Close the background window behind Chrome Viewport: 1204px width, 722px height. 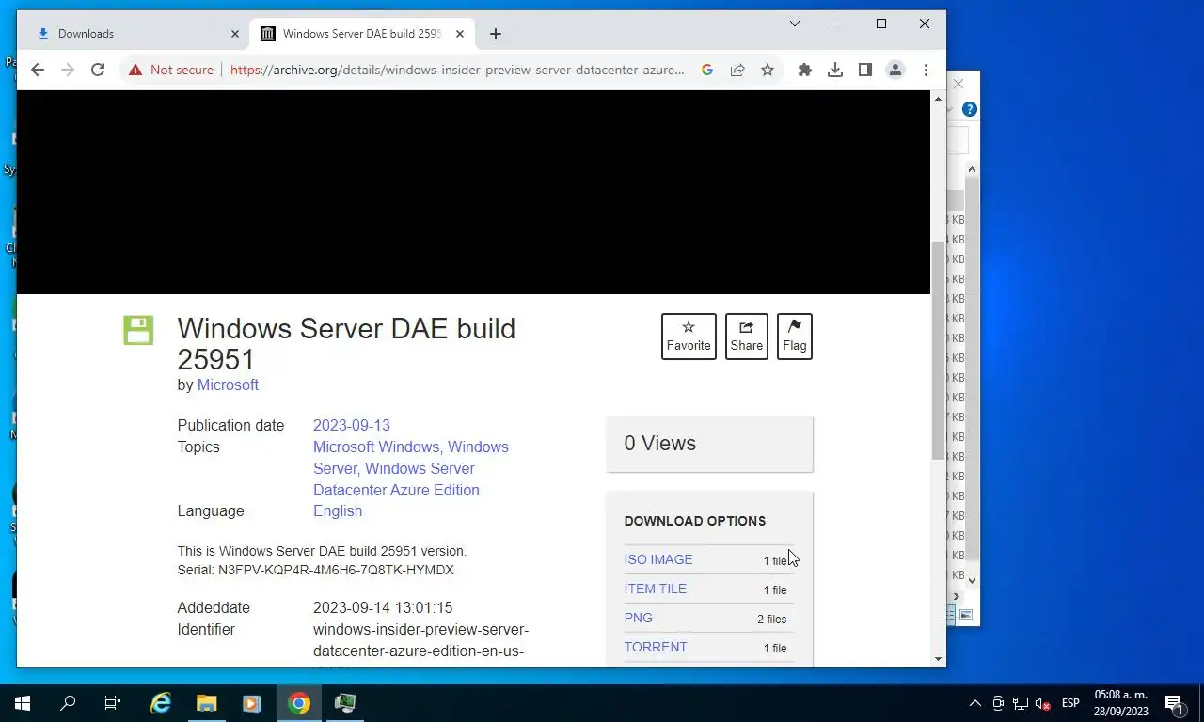[x=958, y=84]
